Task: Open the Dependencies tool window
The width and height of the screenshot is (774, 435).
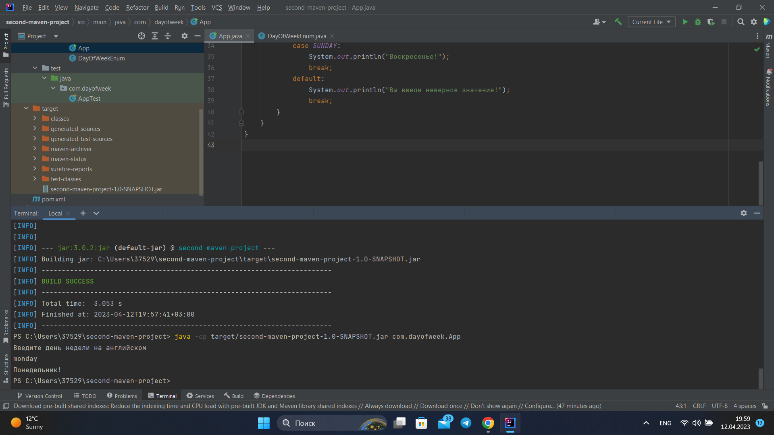Action: pos(274,396)
